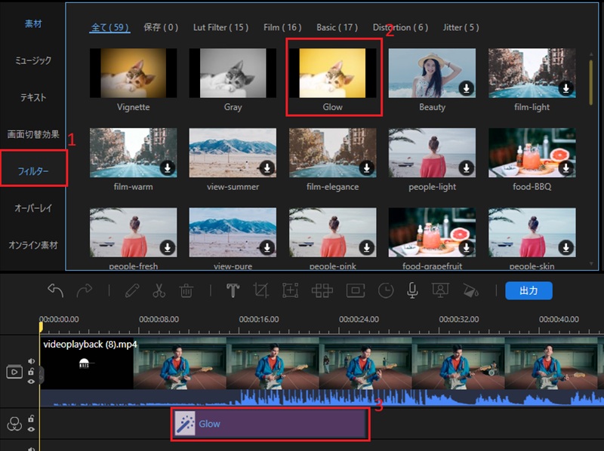Click the four-block grid icon in the toolbar
The image size is (604, 451).
coord(322,290)
